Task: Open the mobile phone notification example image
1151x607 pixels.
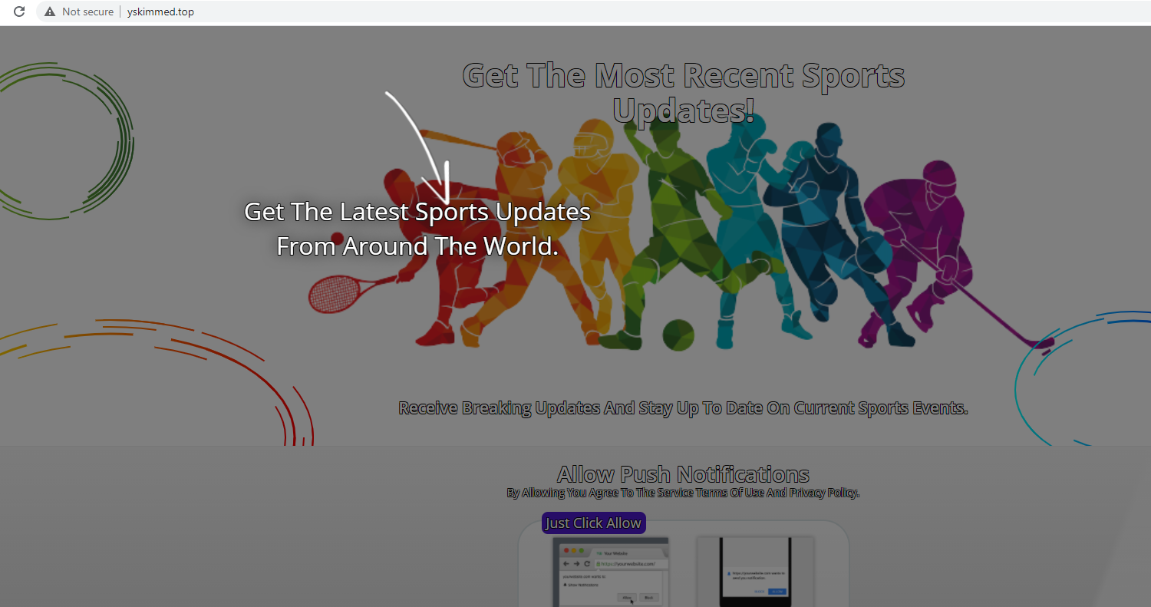Action: click(x=755, y=572)
